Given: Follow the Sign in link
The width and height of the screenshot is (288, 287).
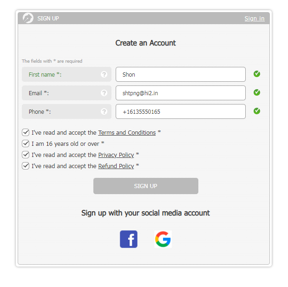Looking at the screenshot, I should coord(255,19).
